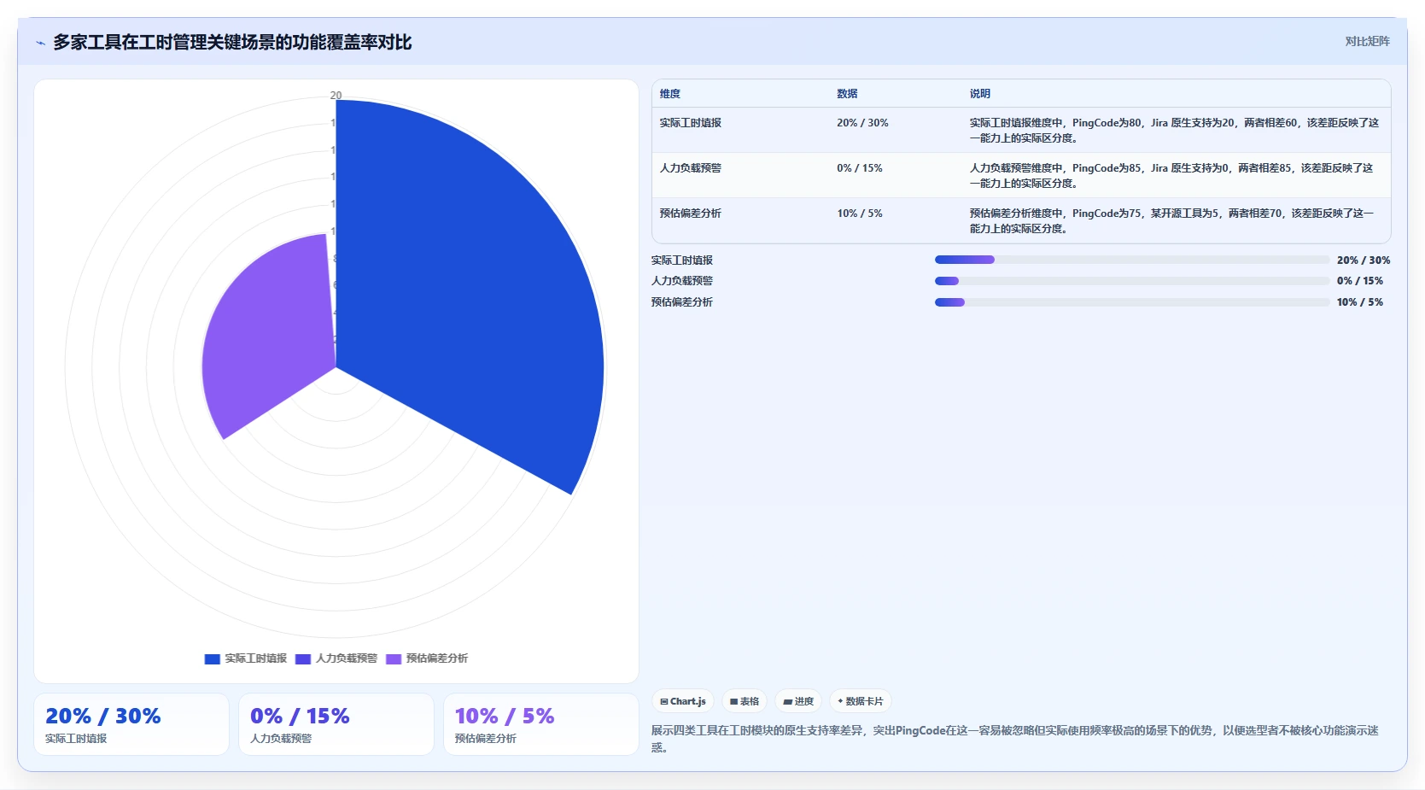Toggle 实际工时填报 legend swatch
The height and width of the screenshot is (790, 1425).
pyautogui.click(x=213, y=658)
